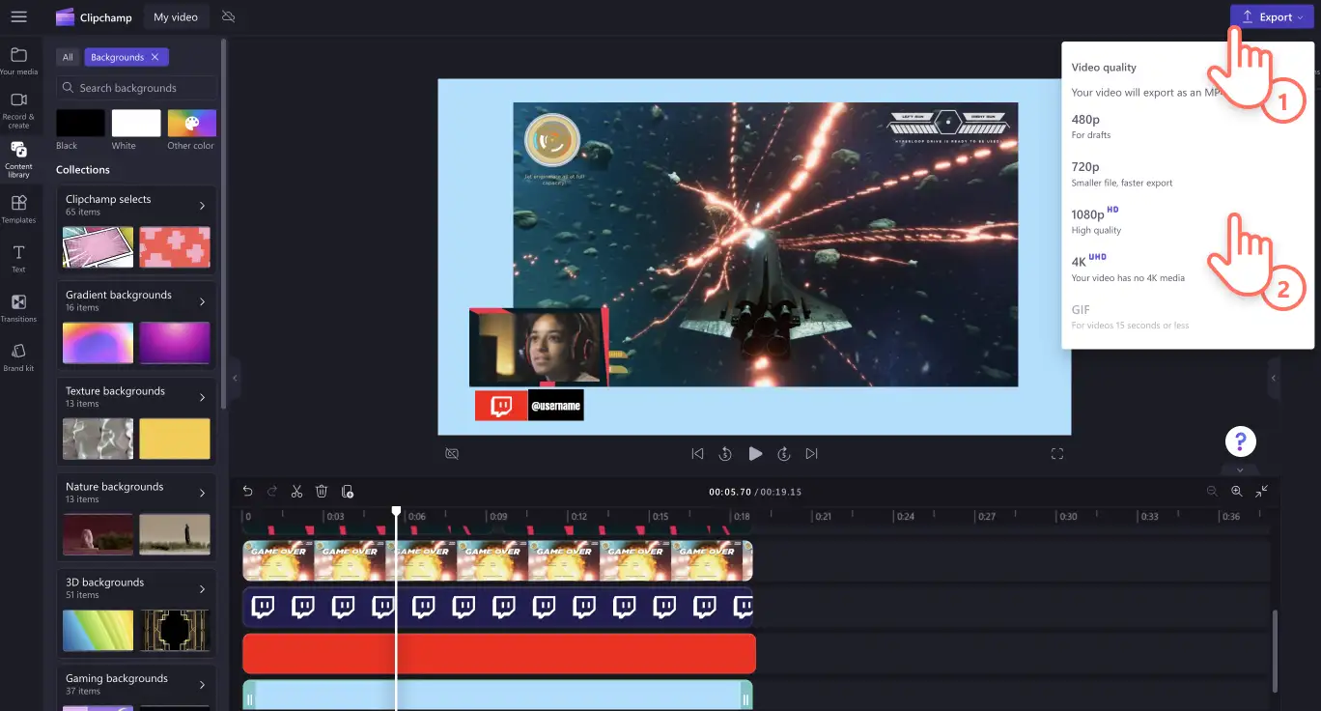The image size is (1321, 711).
Task: Open the Other color picker swatch
Action: coord(191,123)
